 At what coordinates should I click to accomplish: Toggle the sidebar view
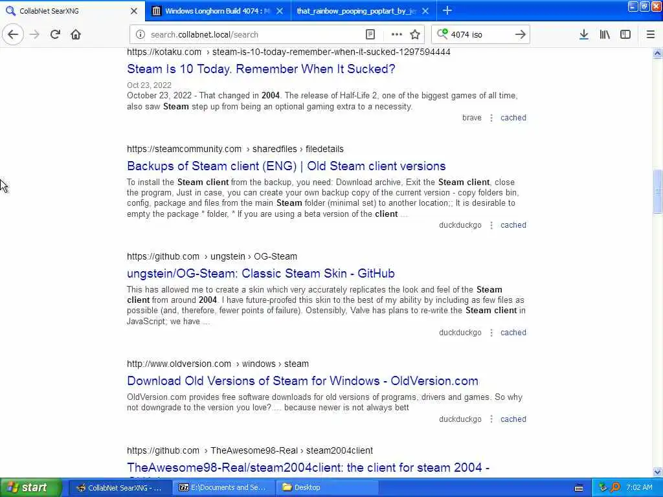[625, 35]
